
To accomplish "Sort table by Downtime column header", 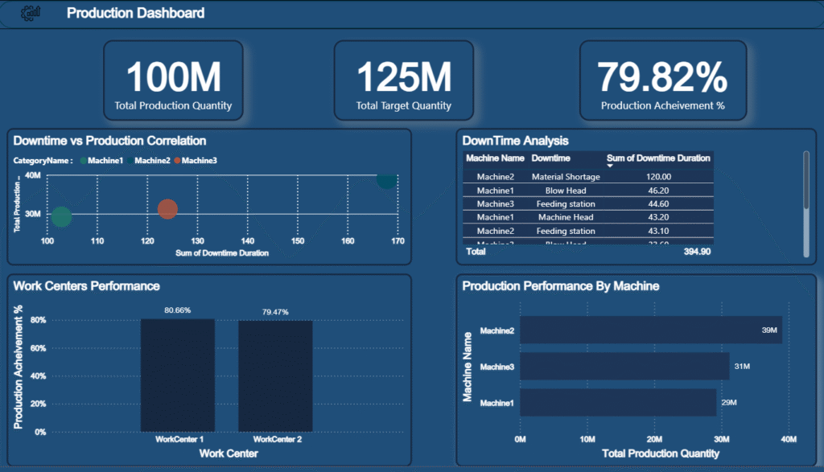I will pyautogui.click(x=550, y=158).
